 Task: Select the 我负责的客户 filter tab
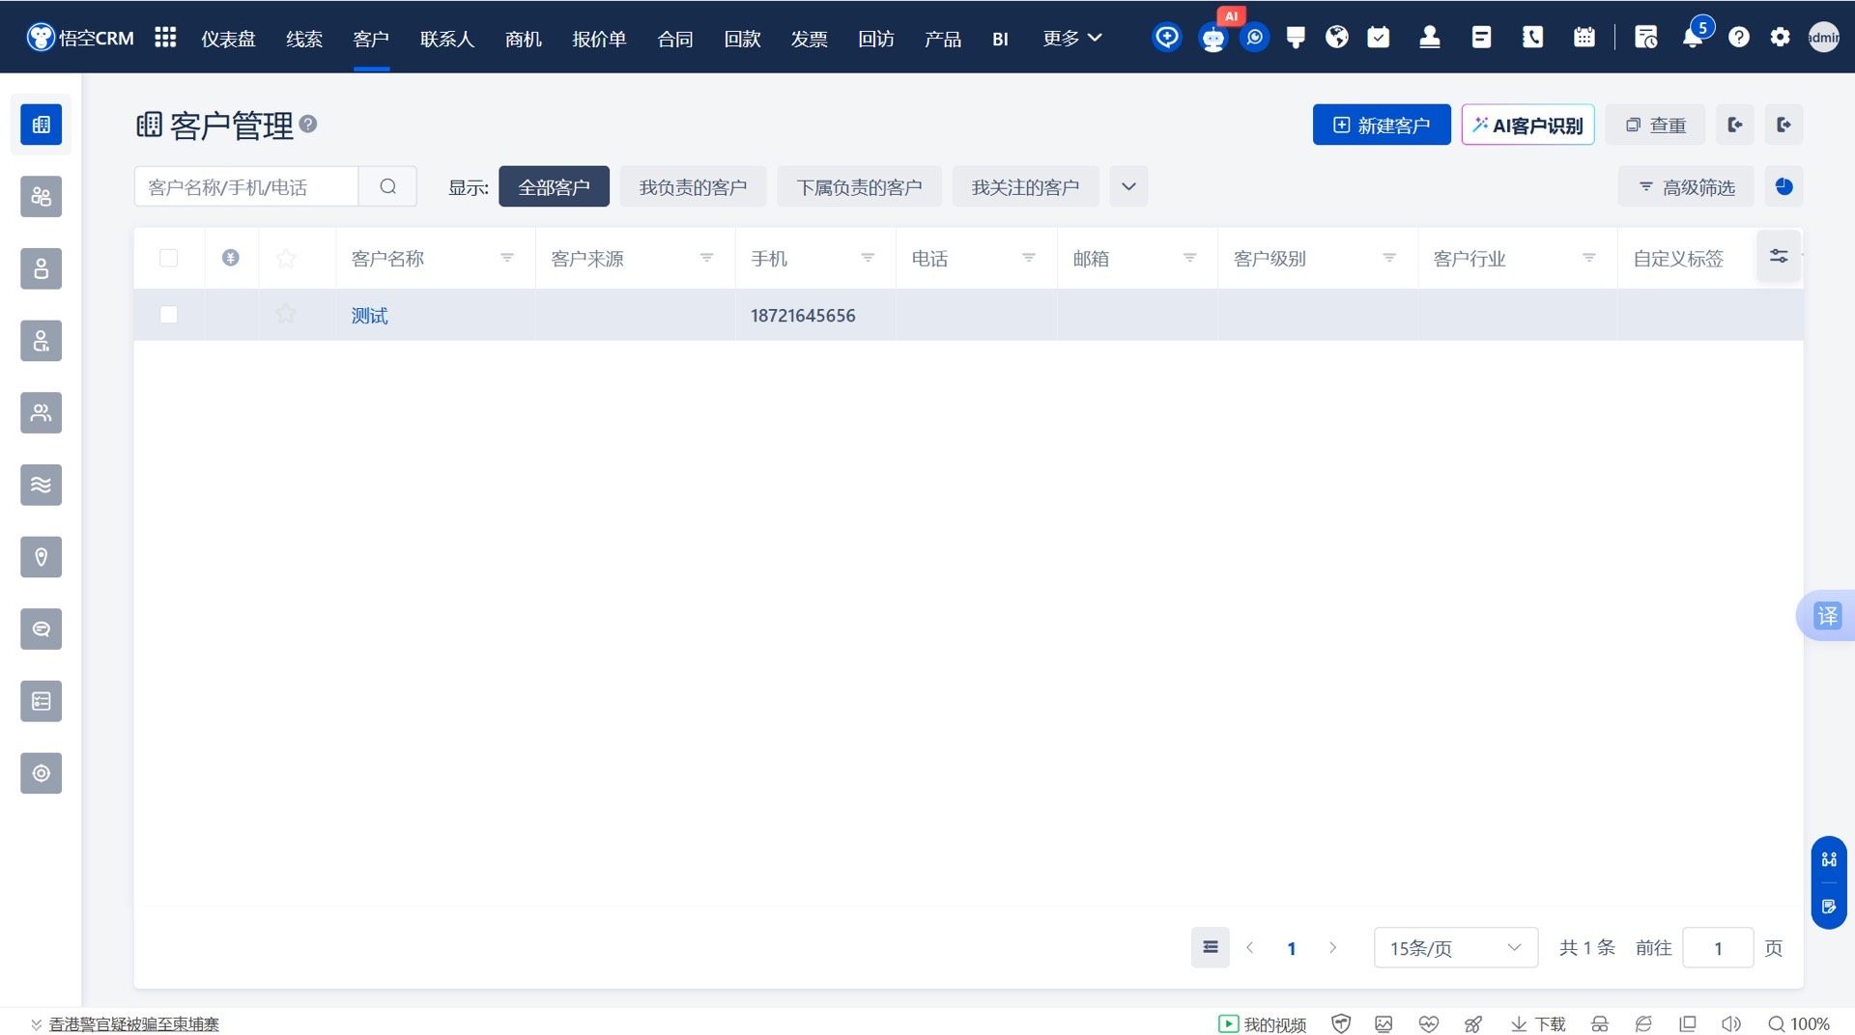click(693, 186)
